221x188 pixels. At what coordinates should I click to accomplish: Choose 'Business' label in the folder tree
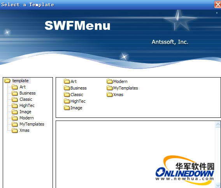28,93
